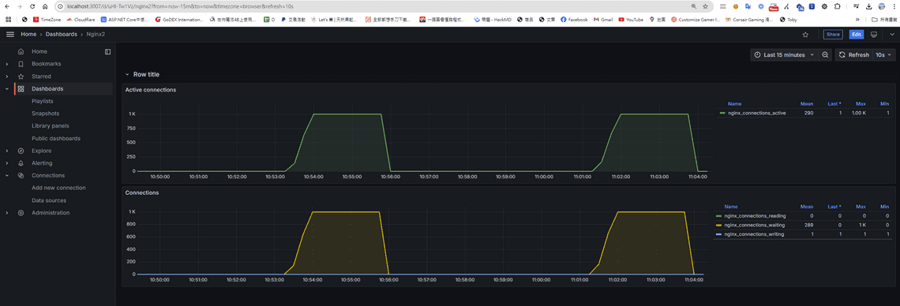Click the Edit dashboard button
The width and height of the screenshot is (900, 306).
[x=857, y=35]
